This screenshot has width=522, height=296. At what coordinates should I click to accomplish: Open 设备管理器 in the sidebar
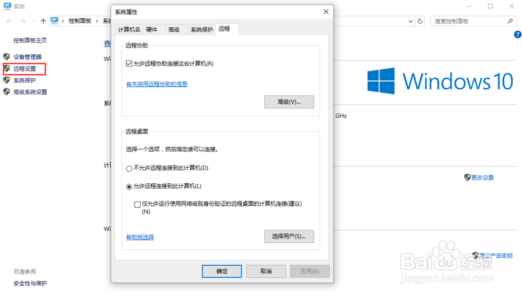click(x=27, y=57)
